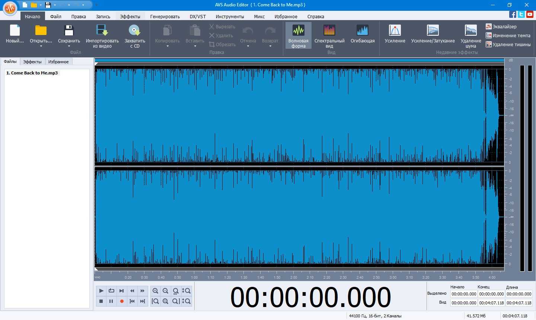Open the Правка ribbon tab
Screen dimensions: 536x320
click(x=79, y=16)
